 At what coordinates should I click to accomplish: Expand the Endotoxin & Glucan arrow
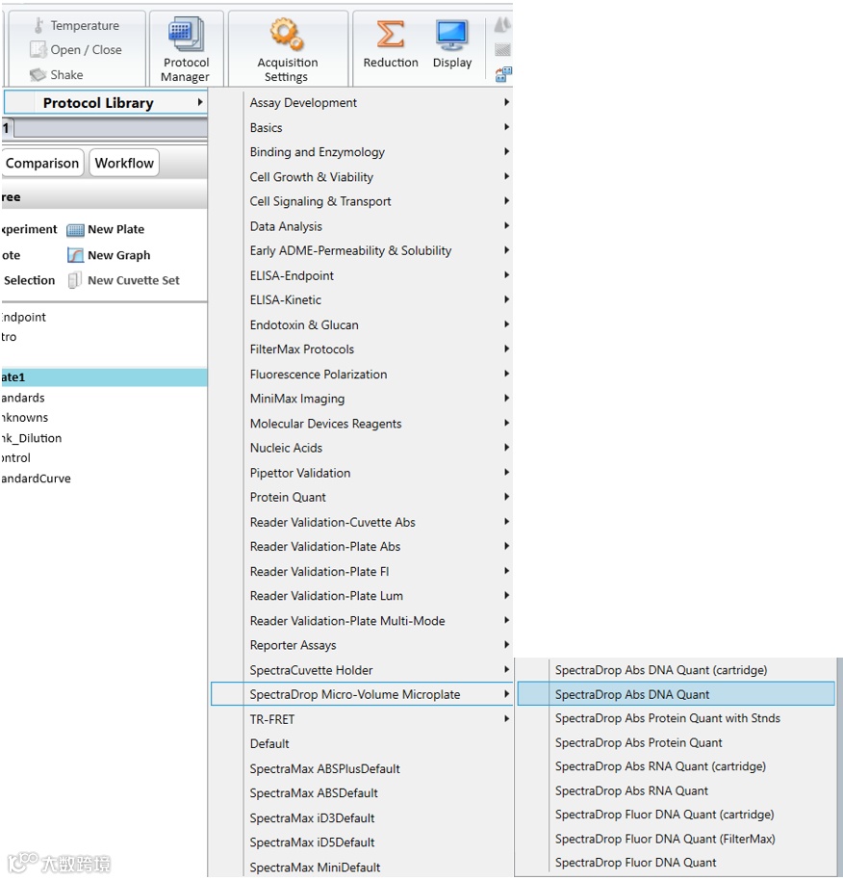tap(506, 324)
